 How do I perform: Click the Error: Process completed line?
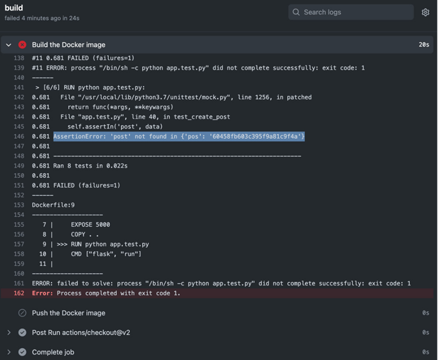coord(106,293)
